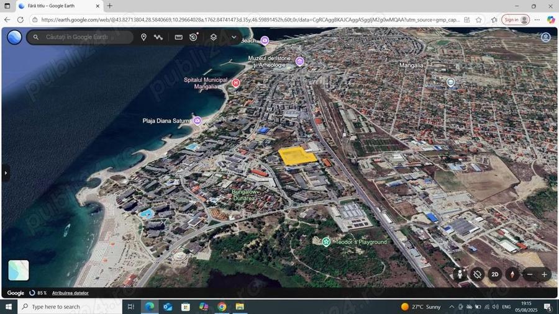The image size is (559, 314).
Task: Open the 27°C Sunny weather widget
Action: tap(421, 307)
